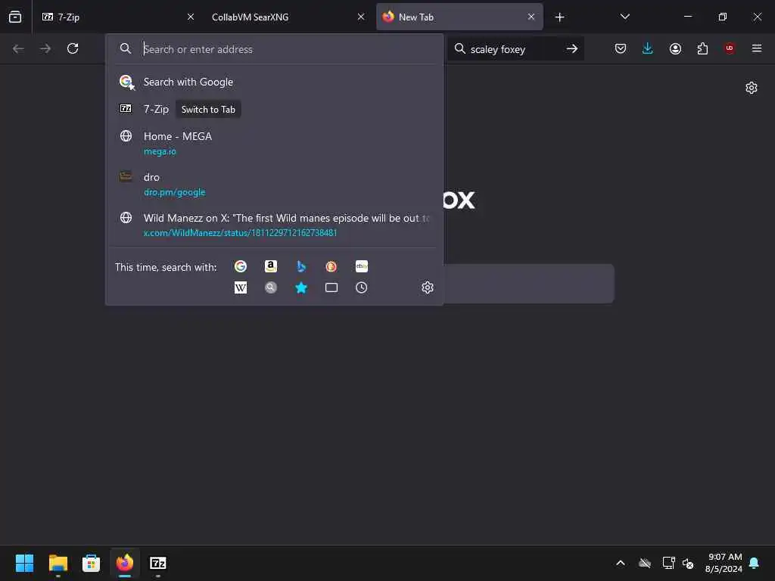Open search settings gear in dropdown
775x581 pixels.
click(428, 287)
